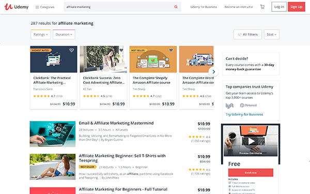Open Email & Affiliate Marketing Mastermind title
The width and height of the screenshot is (310, 194).
tap(116, 123)
